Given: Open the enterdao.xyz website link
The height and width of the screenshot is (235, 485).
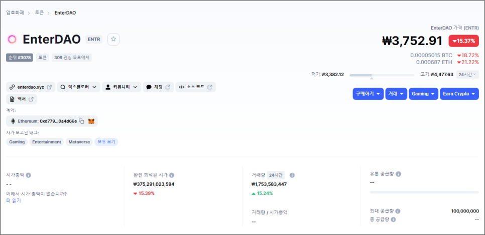Looking at the screenshot, I should point(31,87).
